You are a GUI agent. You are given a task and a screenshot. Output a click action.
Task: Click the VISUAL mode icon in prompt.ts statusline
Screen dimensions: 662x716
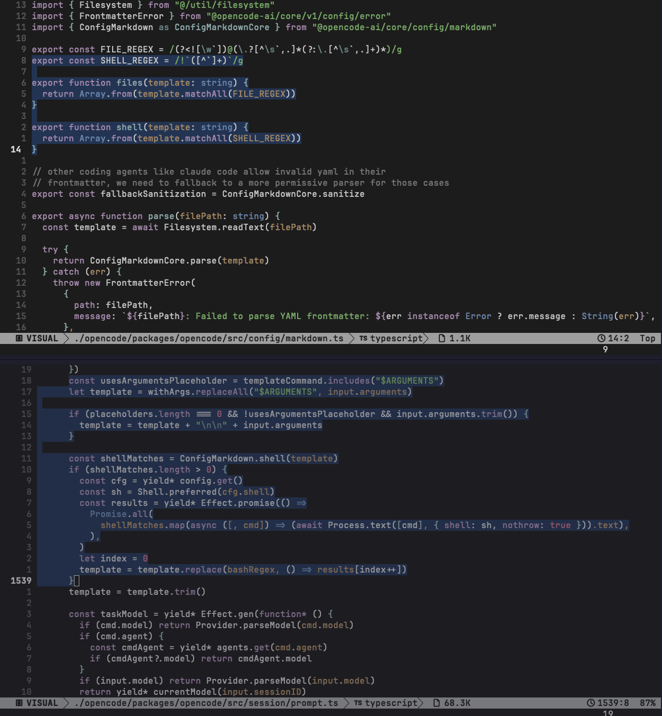click(x=19, y=703)
